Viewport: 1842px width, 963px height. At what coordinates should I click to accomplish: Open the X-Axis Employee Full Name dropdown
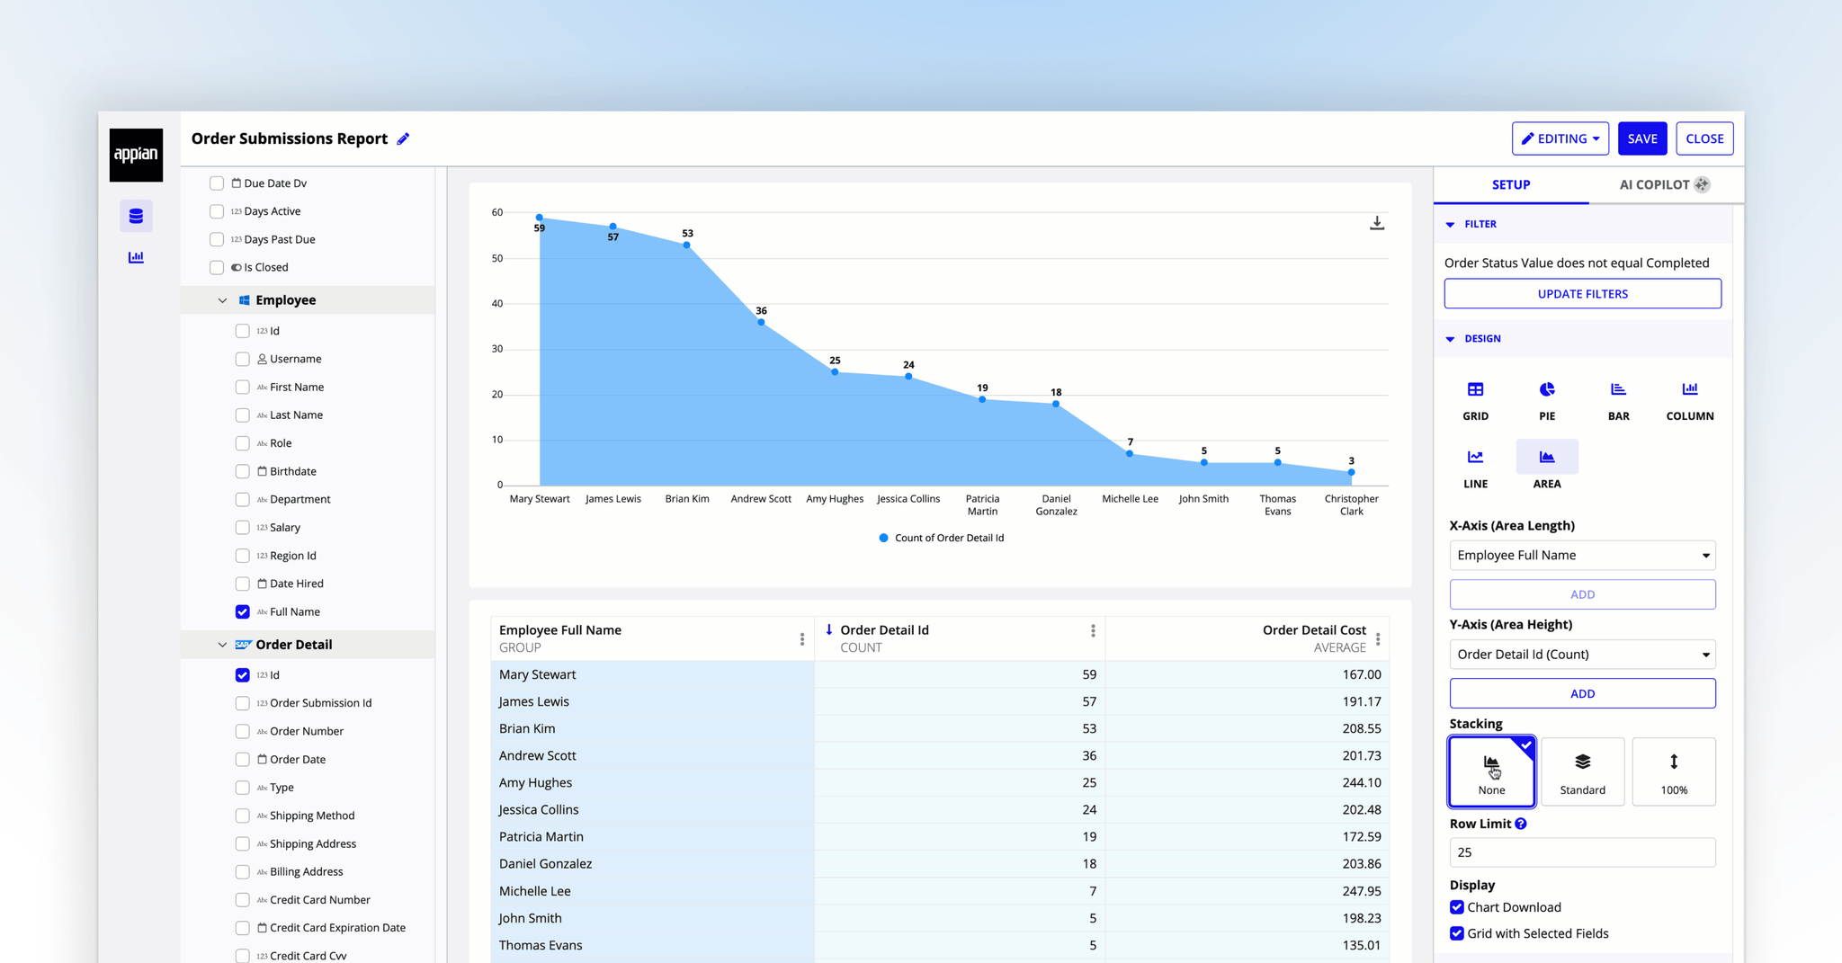(1582, 556)
